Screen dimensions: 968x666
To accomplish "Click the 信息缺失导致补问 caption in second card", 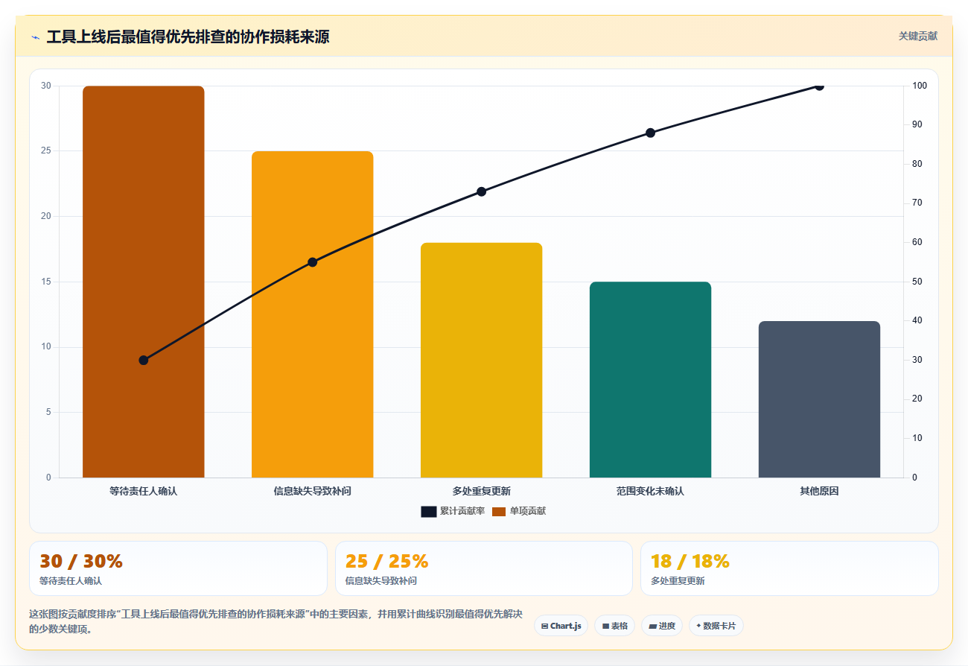I will click(380, 580).
